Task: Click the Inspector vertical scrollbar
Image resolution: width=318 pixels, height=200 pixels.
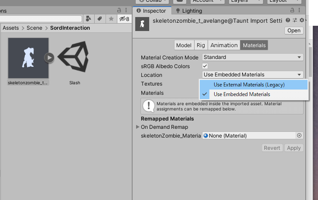Action: [x=310, y=62]
